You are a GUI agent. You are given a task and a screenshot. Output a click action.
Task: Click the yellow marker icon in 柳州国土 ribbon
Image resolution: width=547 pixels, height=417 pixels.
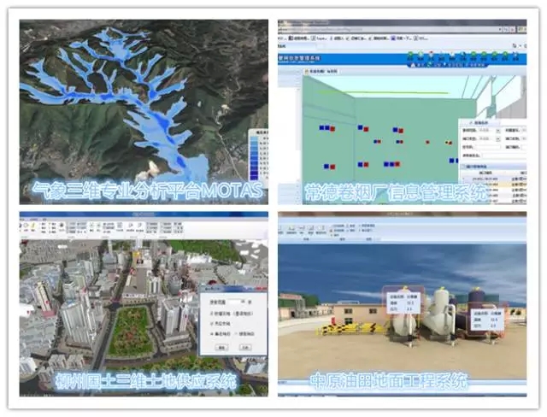coord(32,226)
